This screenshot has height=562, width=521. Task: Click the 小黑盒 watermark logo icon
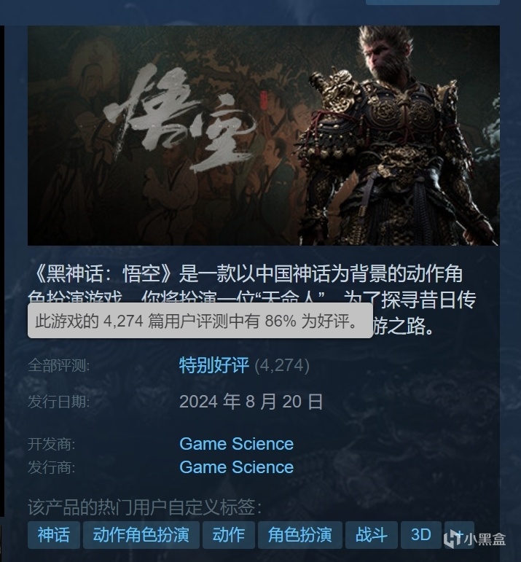(x=452, y=539)
